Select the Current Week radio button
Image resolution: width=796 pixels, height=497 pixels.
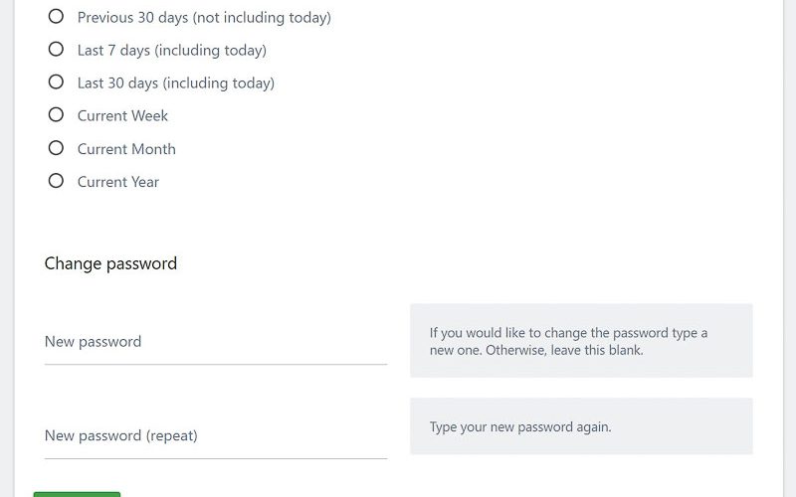56,115
